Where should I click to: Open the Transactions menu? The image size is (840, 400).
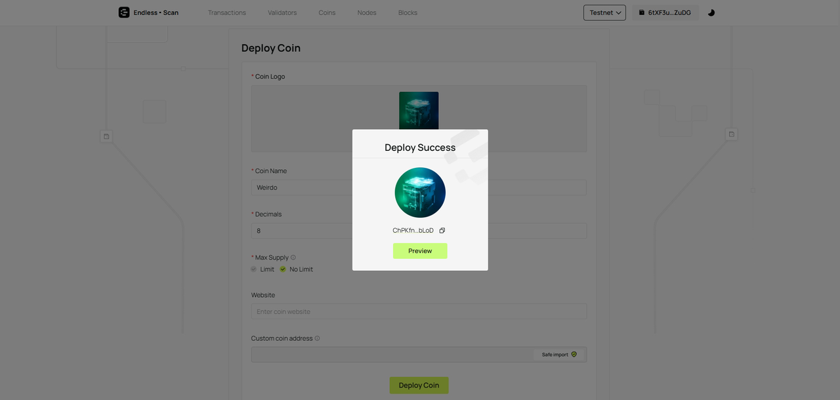click(227, 12)
